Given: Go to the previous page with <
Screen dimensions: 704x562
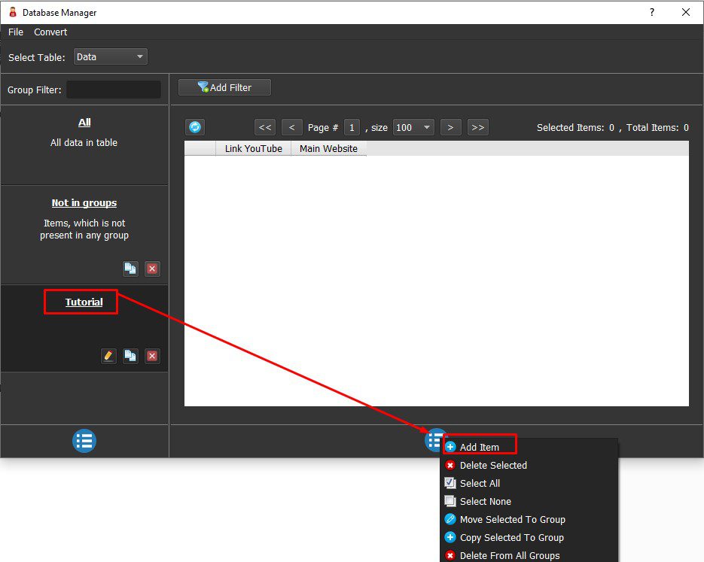Looking at the screenshot, I should 291,127.
